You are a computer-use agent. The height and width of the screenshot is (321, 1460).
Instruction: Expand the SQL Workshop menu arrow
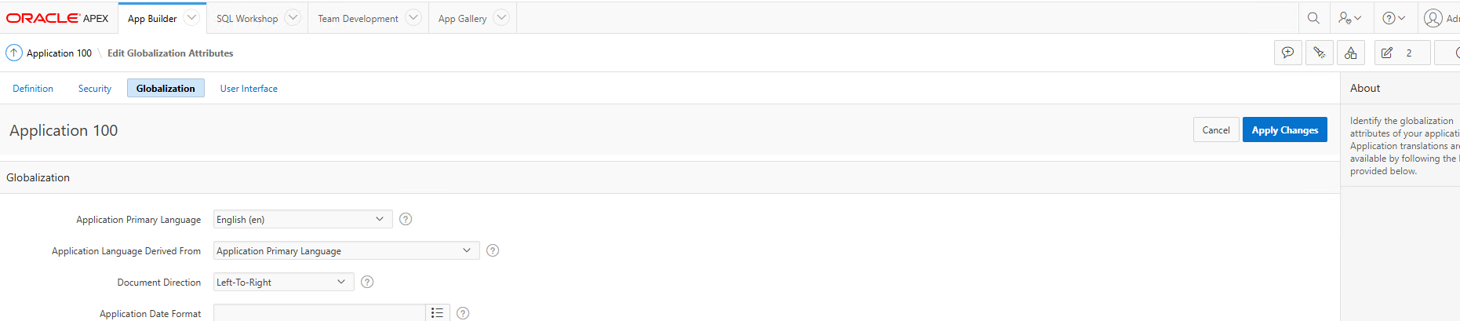(293, 17)
